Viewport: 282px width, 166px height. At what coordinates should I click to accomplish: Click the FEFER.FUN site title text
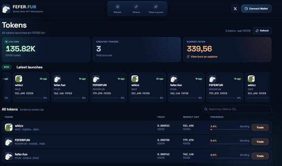point(24,7)
